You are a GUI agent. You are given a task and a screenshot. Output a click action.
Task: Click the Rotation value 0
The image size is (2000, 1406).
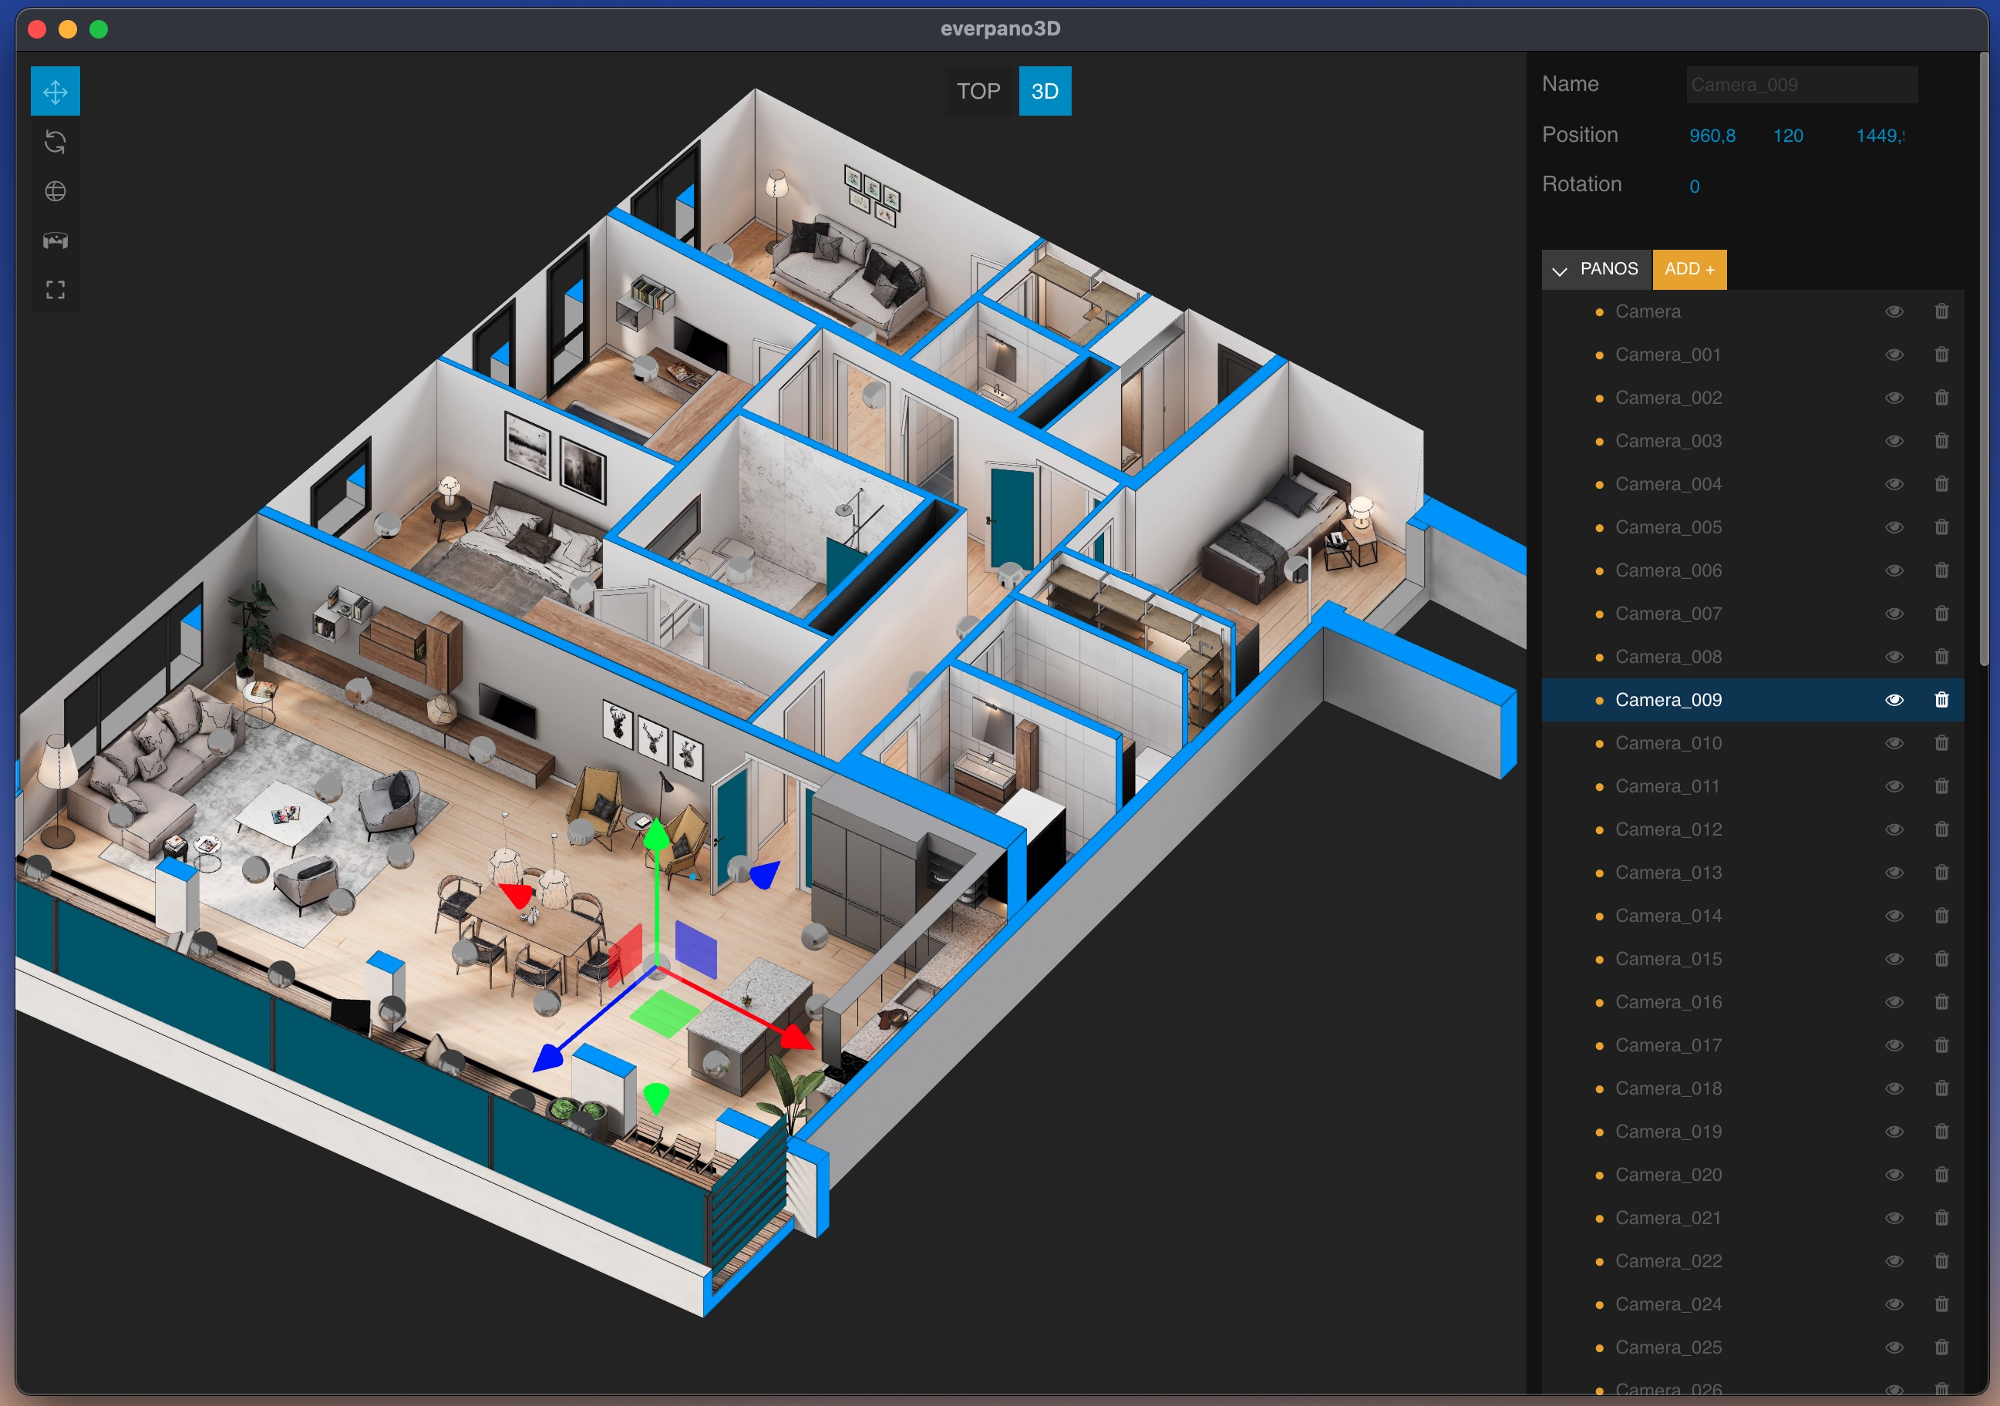1694,187
